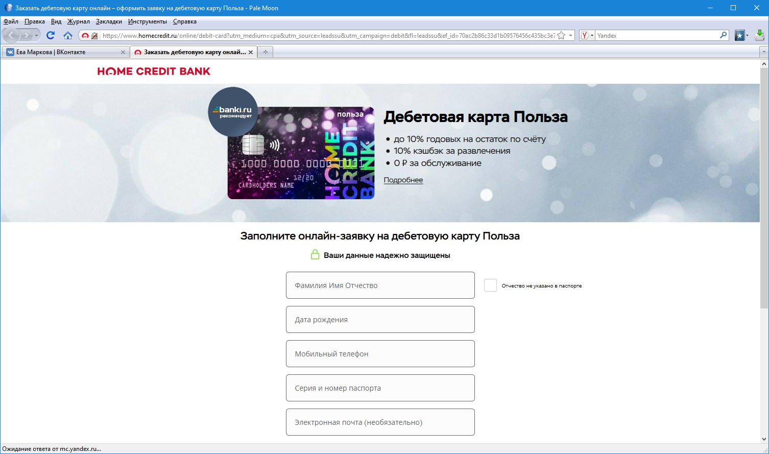Image resolution: width=769 pixels, height=454 pixels.
Task: Click the Home Credit site identity icon
Action: pyautogui.click(x=85, y=36)
